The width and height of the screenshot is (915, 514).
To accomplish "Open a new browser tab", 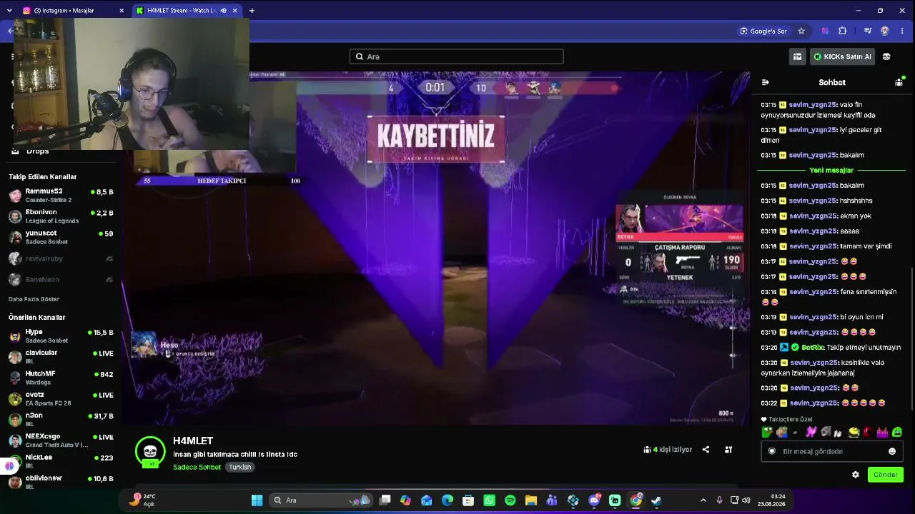I will click(252, 11).
